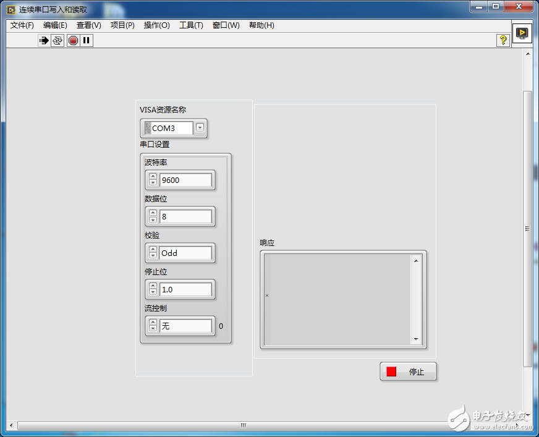Click the window vertical scrollbar thumb
This screenshot has width=539, height=437.
(x=527, y=229)
